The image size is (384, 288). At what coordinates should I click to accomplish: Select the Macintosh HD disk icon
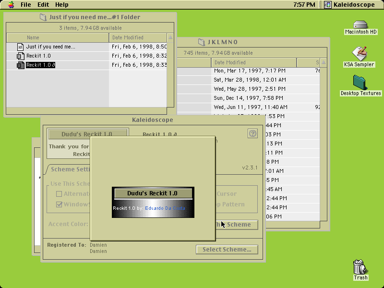[x=360, y=24]
